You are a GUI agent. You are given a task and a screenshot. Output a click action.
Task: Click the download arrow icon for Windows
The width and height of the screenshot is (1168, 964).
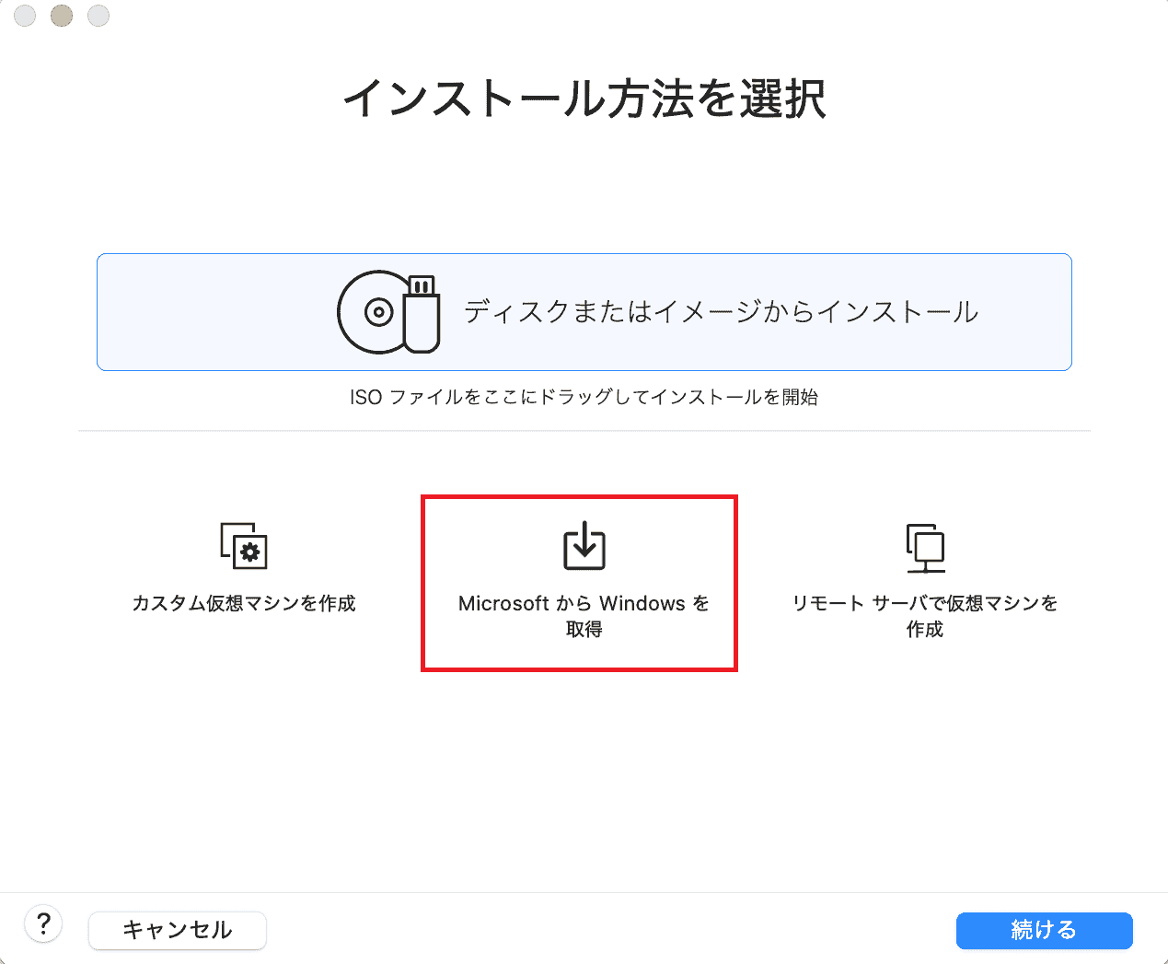coord(584,545)
